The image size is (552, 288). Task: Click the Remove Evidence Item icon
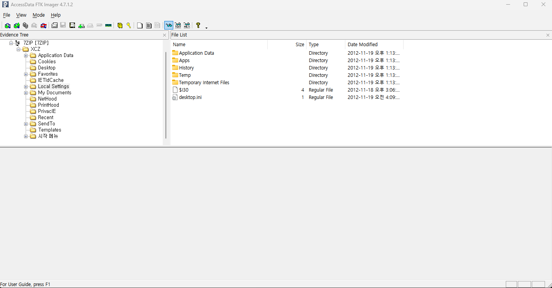(x=34, y=26)
